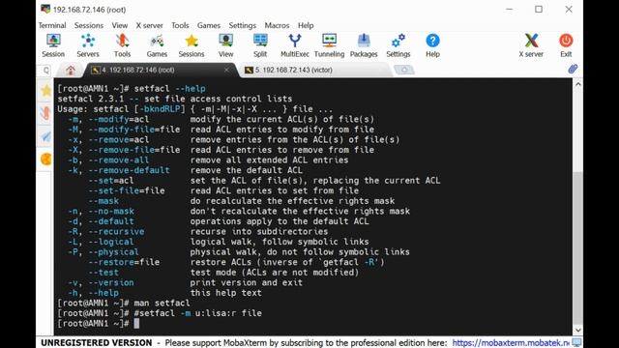Click the '--remove-default' option text

tap(129, 170)
